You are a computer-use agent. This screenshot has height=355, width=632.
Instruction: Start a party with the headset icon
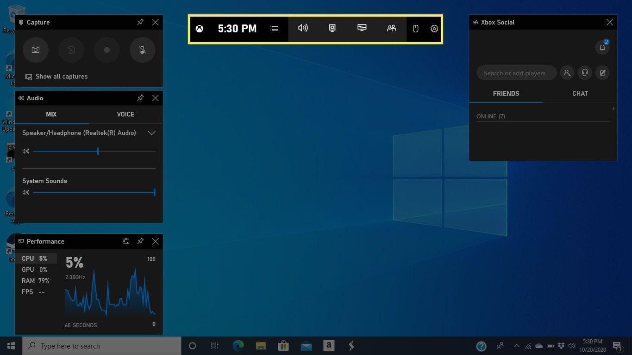pyautogui.click(x=585, y=73)
